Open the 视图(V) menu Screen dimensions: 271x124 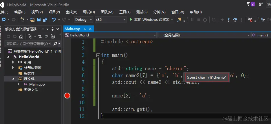coord(37,12)
